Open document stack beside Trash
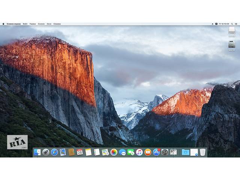This screenshot has width=240, height=180. 194,152
